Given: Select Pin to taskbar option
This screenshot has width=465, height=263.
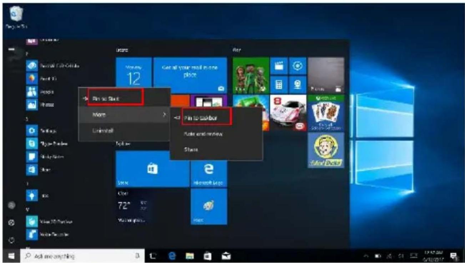Looking at the screenshot, I should point(216,117).
